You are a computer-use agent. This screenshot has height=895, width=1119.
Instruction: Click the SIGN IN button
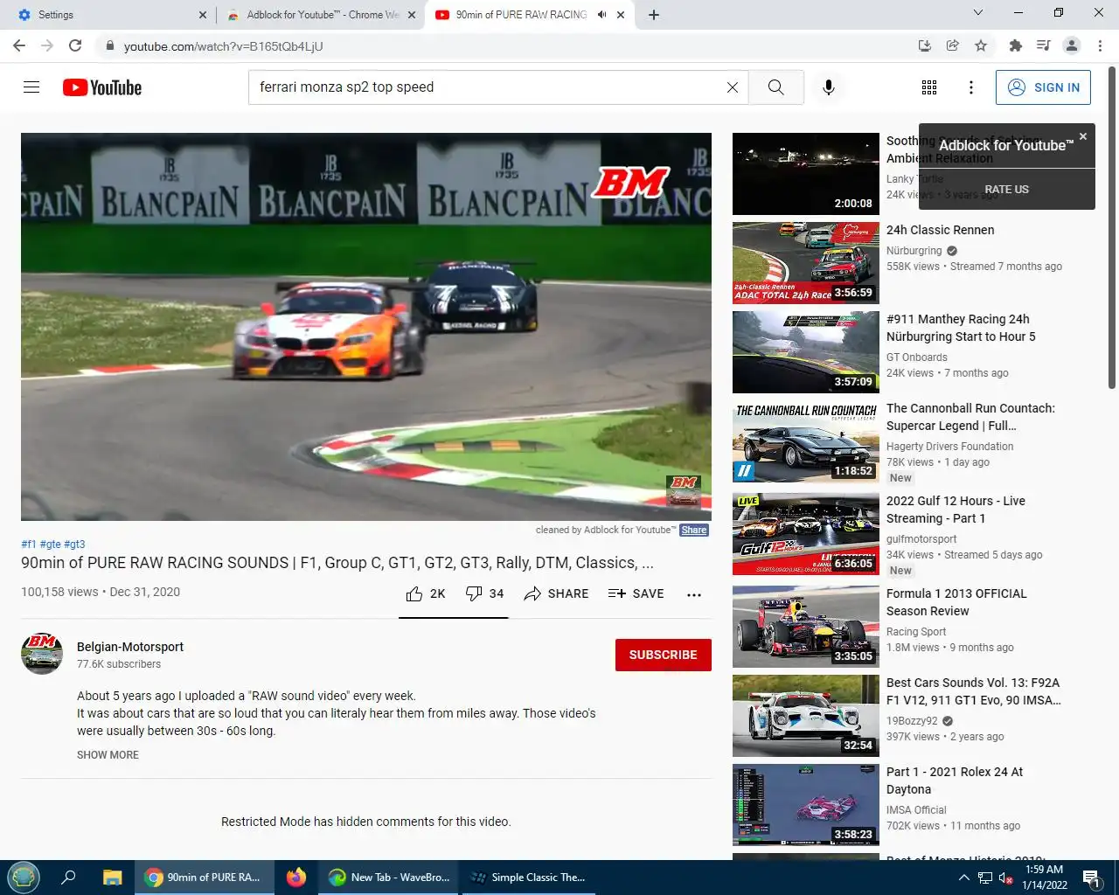[x=1043, y=87]
